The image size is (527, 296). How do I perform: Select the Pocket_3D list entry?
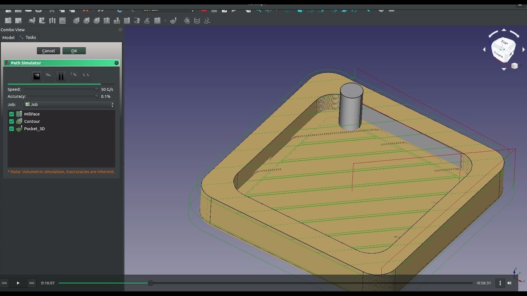click(34, 129)
